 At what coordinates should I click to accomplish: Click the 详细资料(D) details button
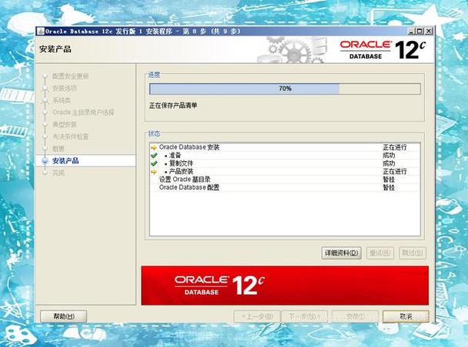point(342,253)
